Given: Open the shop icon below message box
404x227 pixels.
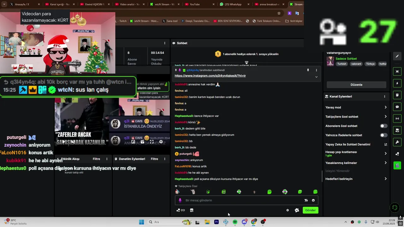Looking at the screenshot, I should point(192,210).
